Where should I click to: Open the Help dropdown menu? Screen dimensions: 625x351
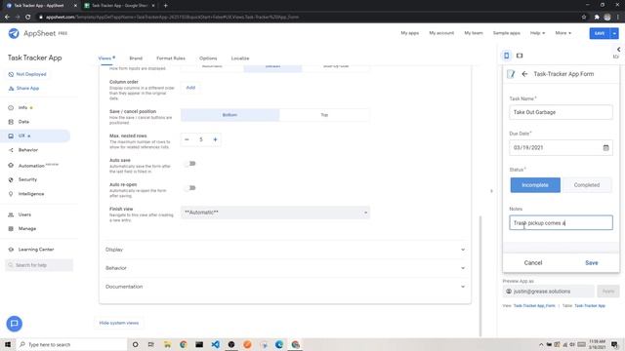(x=537, y=33)
